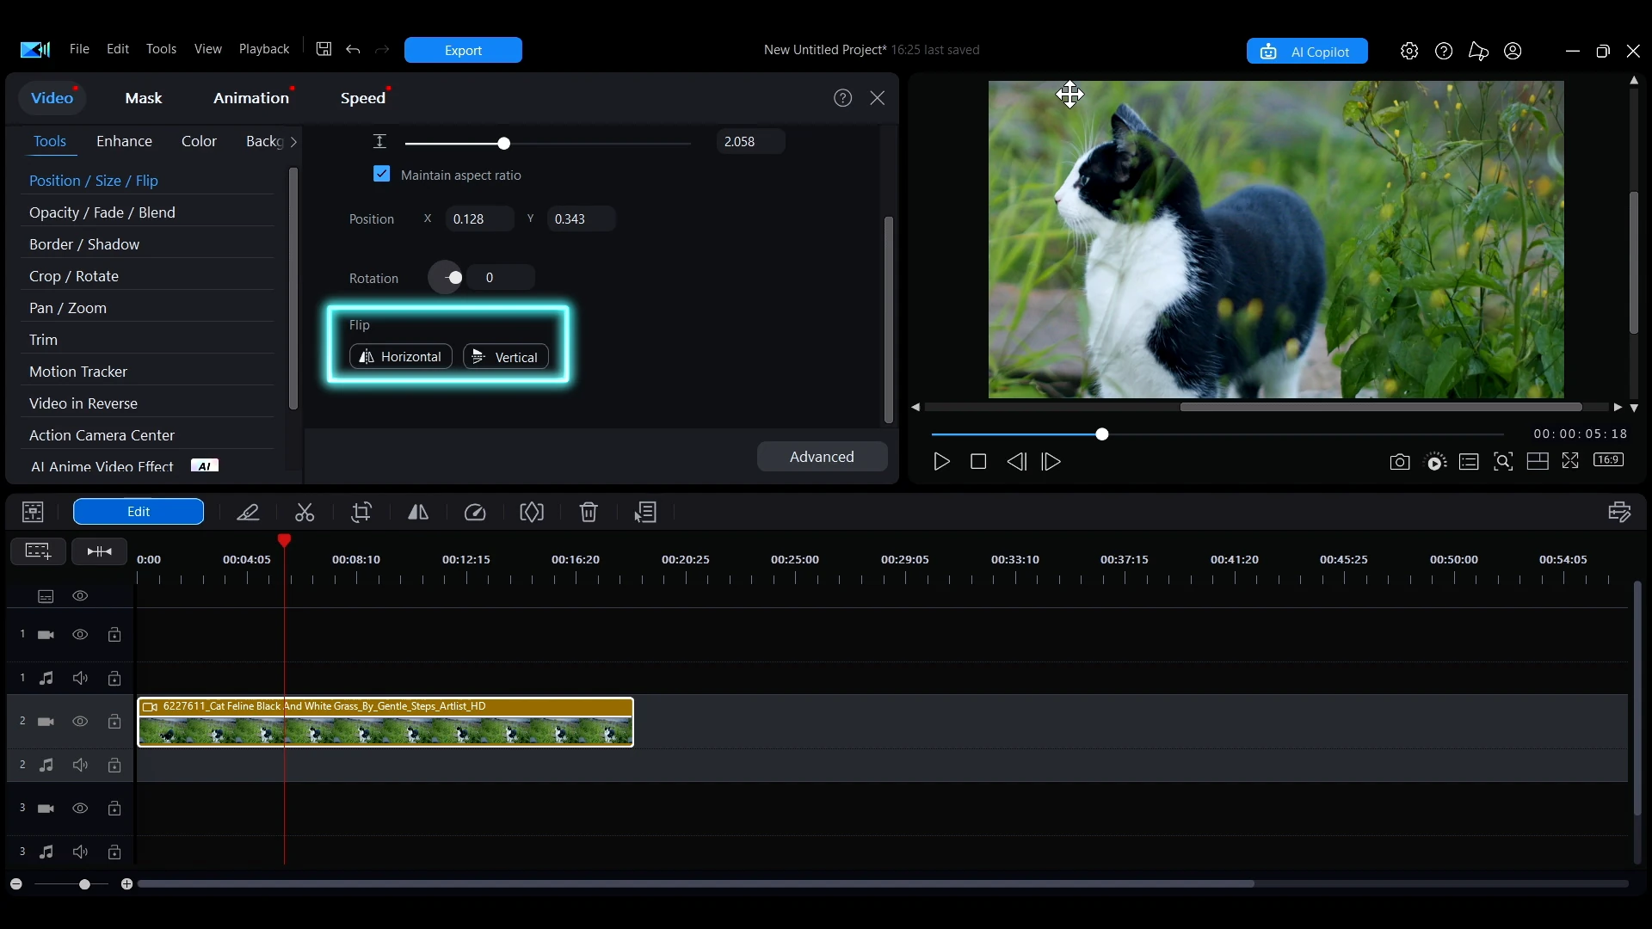Open help in the Video editing panel
The height and width of the screenshot is (929, 1652).
843,98
